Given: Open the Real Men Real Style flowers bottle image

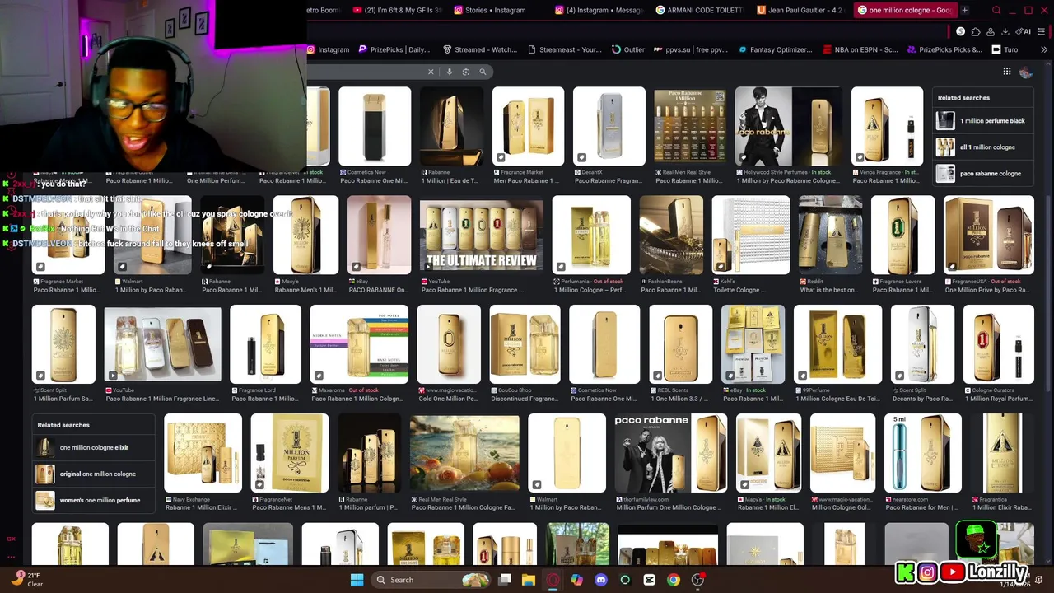Looking at the screenshot, I should (x=464, y=453).
